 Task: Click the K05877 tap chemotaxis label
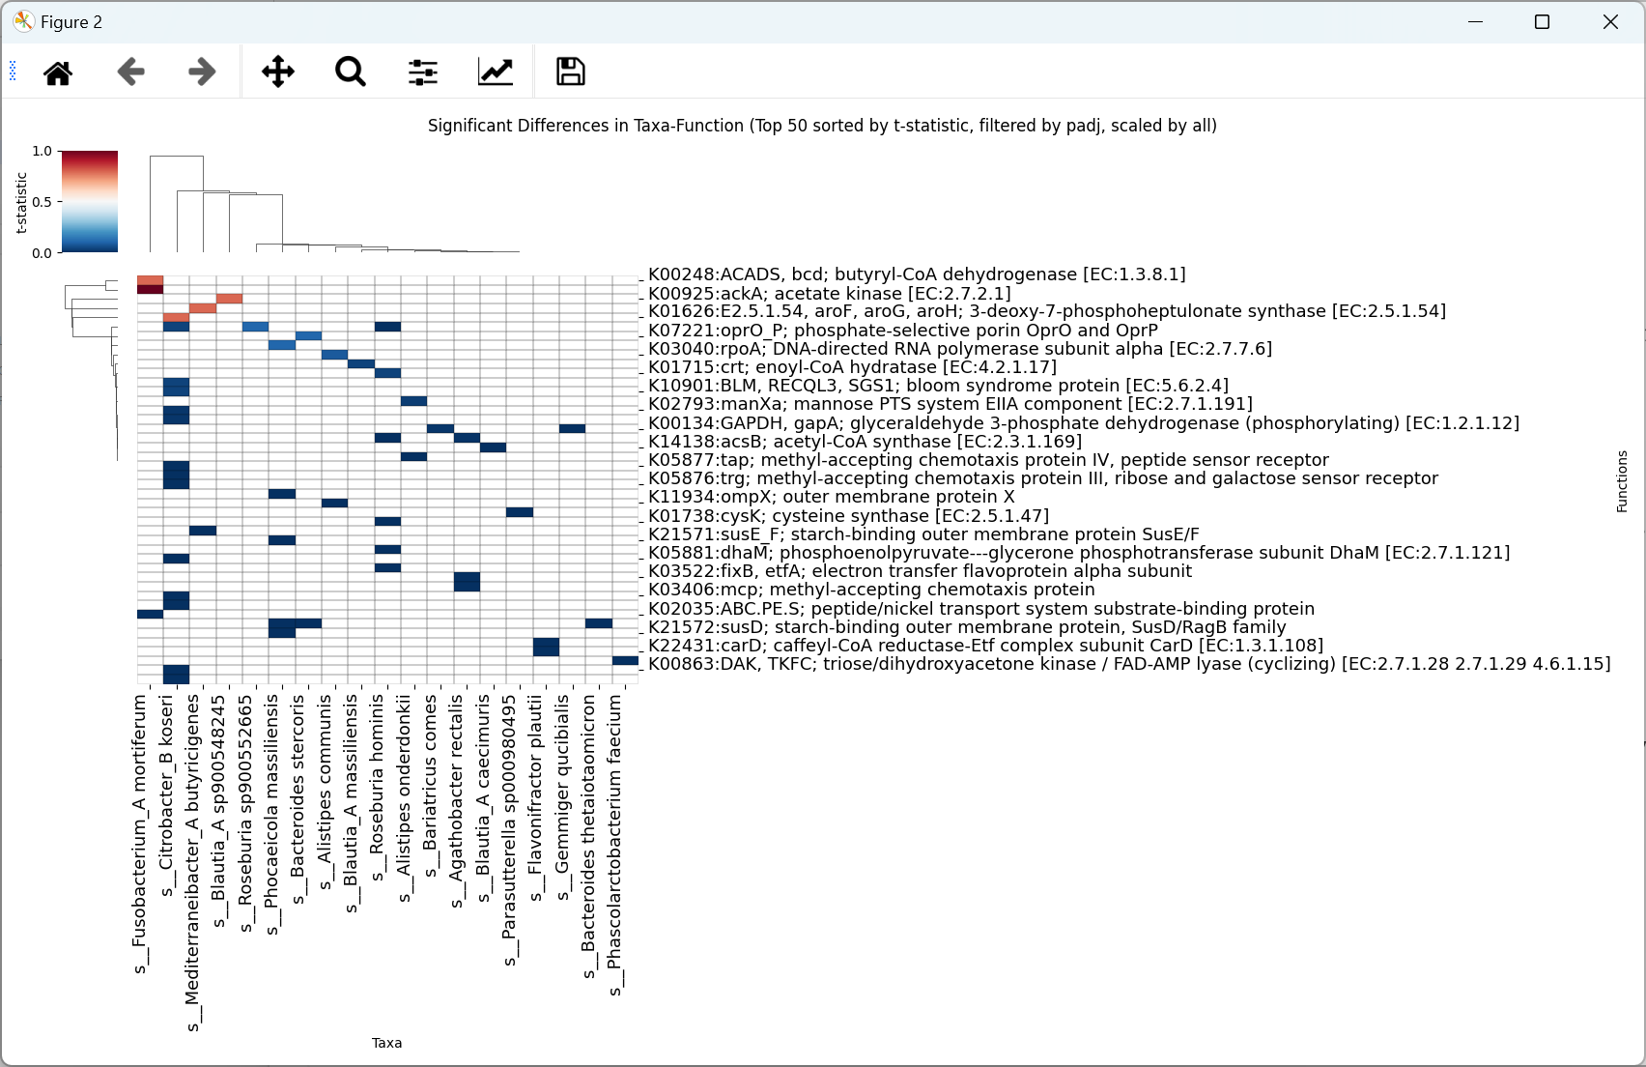point(988,460)
